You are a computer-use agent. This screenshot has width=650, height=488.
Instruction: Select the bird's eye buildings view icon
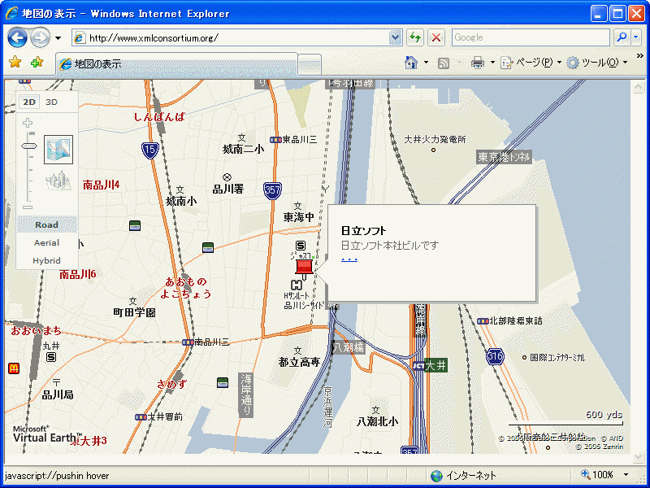tap(58, 181)
